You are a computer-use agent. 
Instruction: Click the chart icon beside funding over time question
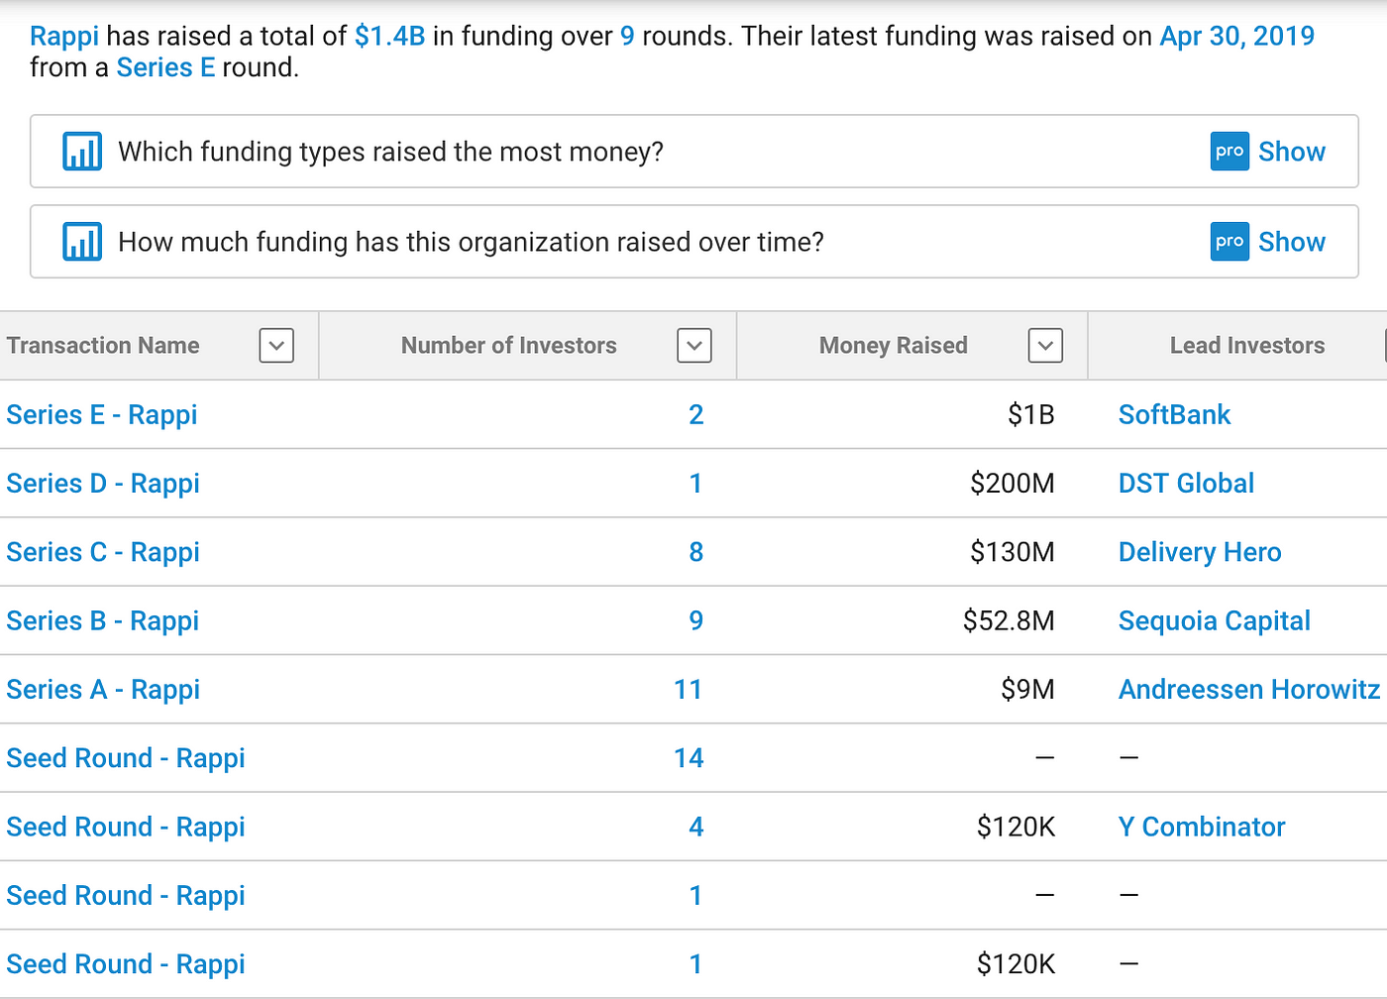coord(82,242)
